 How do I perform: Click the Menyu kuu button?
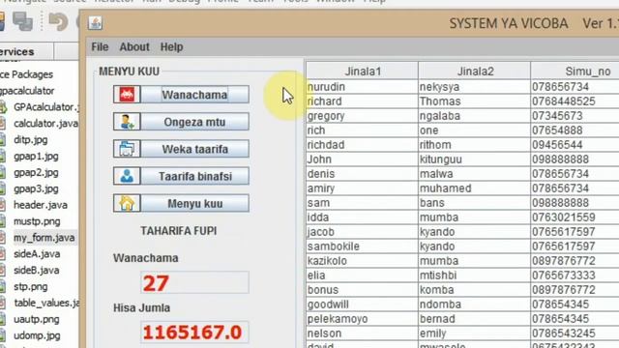point(195,204)
